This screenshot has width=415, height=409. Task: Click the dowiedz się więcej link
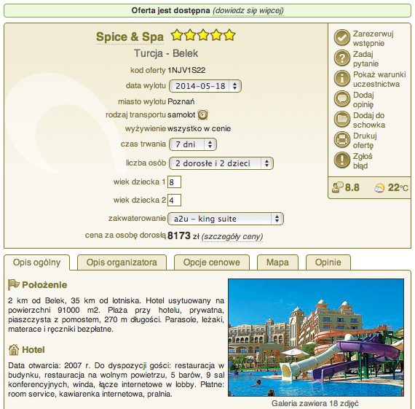point(248,11)
